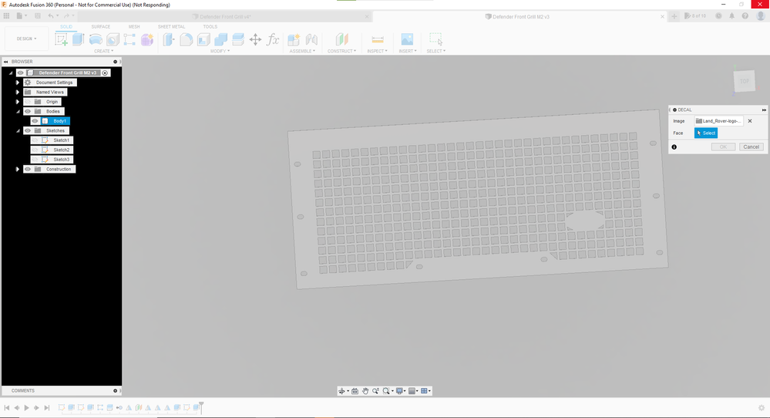The width and height of the screenshot is (770, 418).
Task: Select the Hole tool
Action: pyautogui.click(x=113, y=40)
